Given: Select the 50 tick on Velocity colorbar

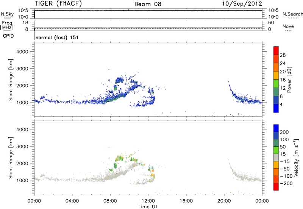Looking at the screenshot, I should 283,147.
